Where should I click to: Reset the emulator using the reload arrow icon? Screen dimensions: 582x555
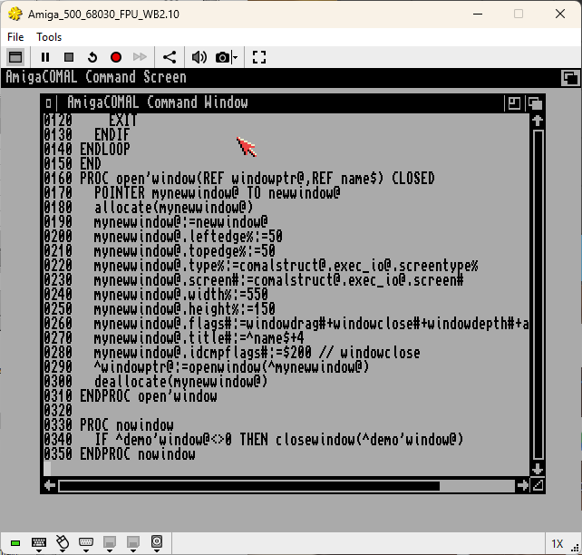pos(92,57)
